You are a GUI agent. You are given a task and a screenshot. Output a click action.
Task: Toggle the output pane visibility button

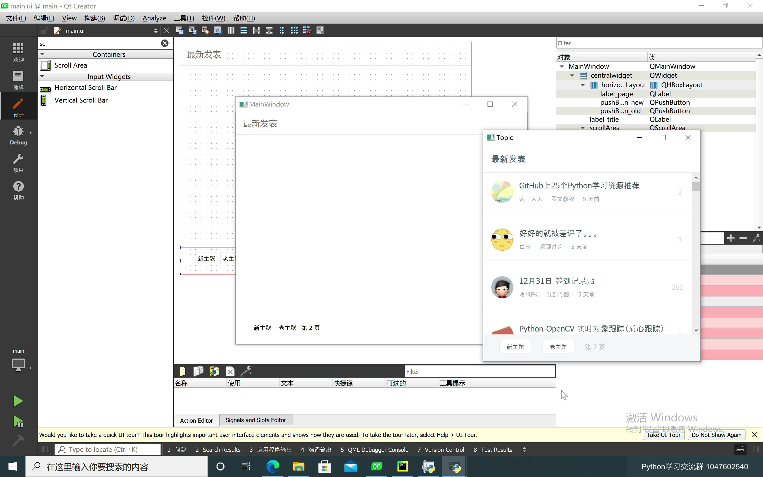click(x=740, y=449)
